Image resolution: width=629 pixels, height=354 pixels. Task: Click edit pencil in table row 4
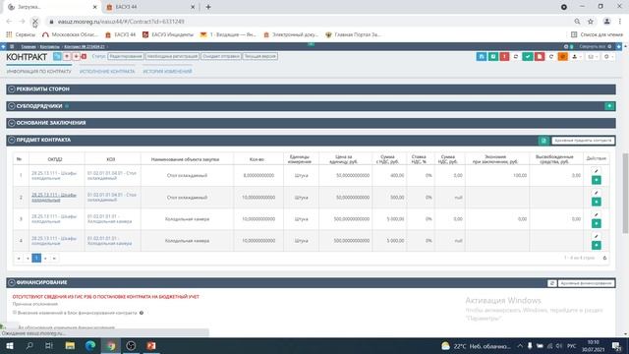pos(597,236)
